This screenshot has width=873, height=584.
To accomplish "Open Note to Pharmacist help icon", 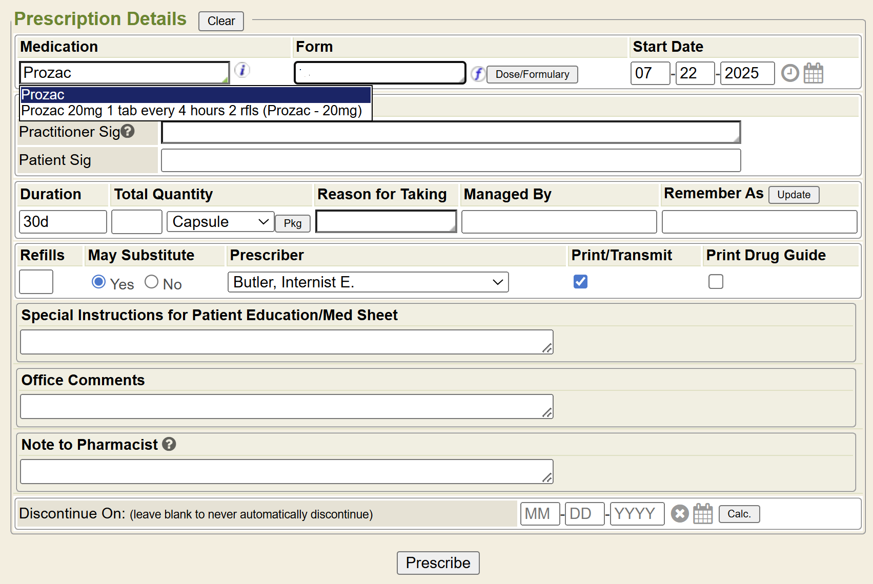I will tap(169, 444).
